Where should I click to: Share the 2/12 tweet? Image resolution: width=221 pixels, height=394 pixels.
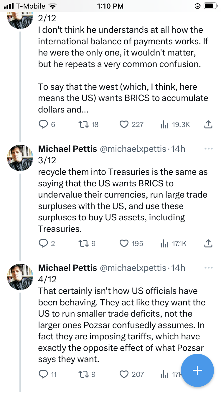pyautogui.click(x=208, y=125)
